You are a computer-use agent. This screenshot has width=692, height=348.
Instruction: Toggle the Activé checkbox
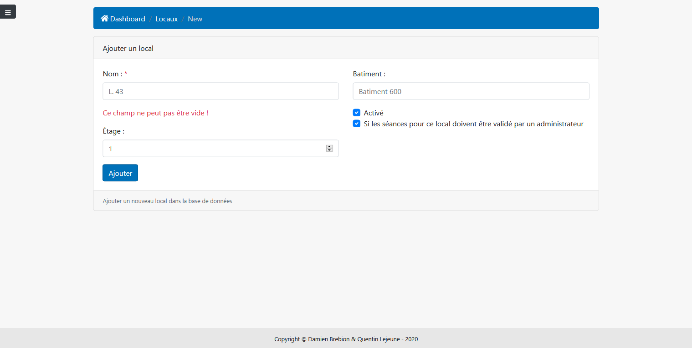pyautogui.click(x=357, y=113)
